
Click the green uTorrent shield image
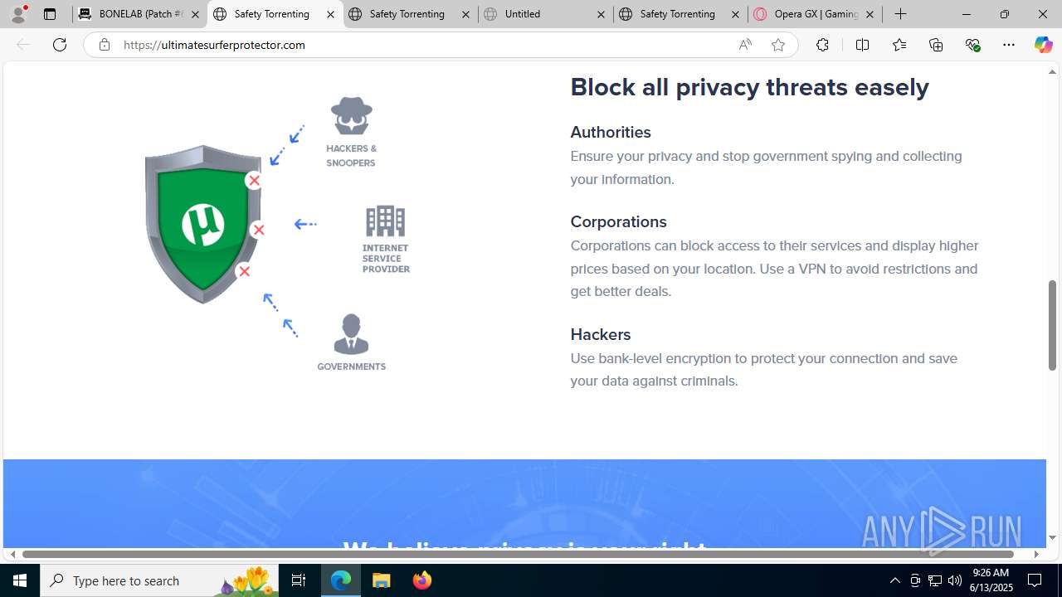(x=203, y=224)
